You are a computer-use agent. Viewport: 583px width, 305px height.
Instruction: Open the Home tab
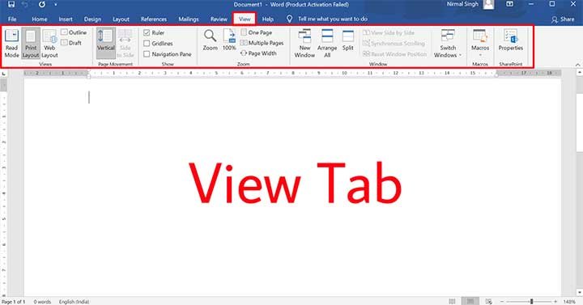pos(40,19)
